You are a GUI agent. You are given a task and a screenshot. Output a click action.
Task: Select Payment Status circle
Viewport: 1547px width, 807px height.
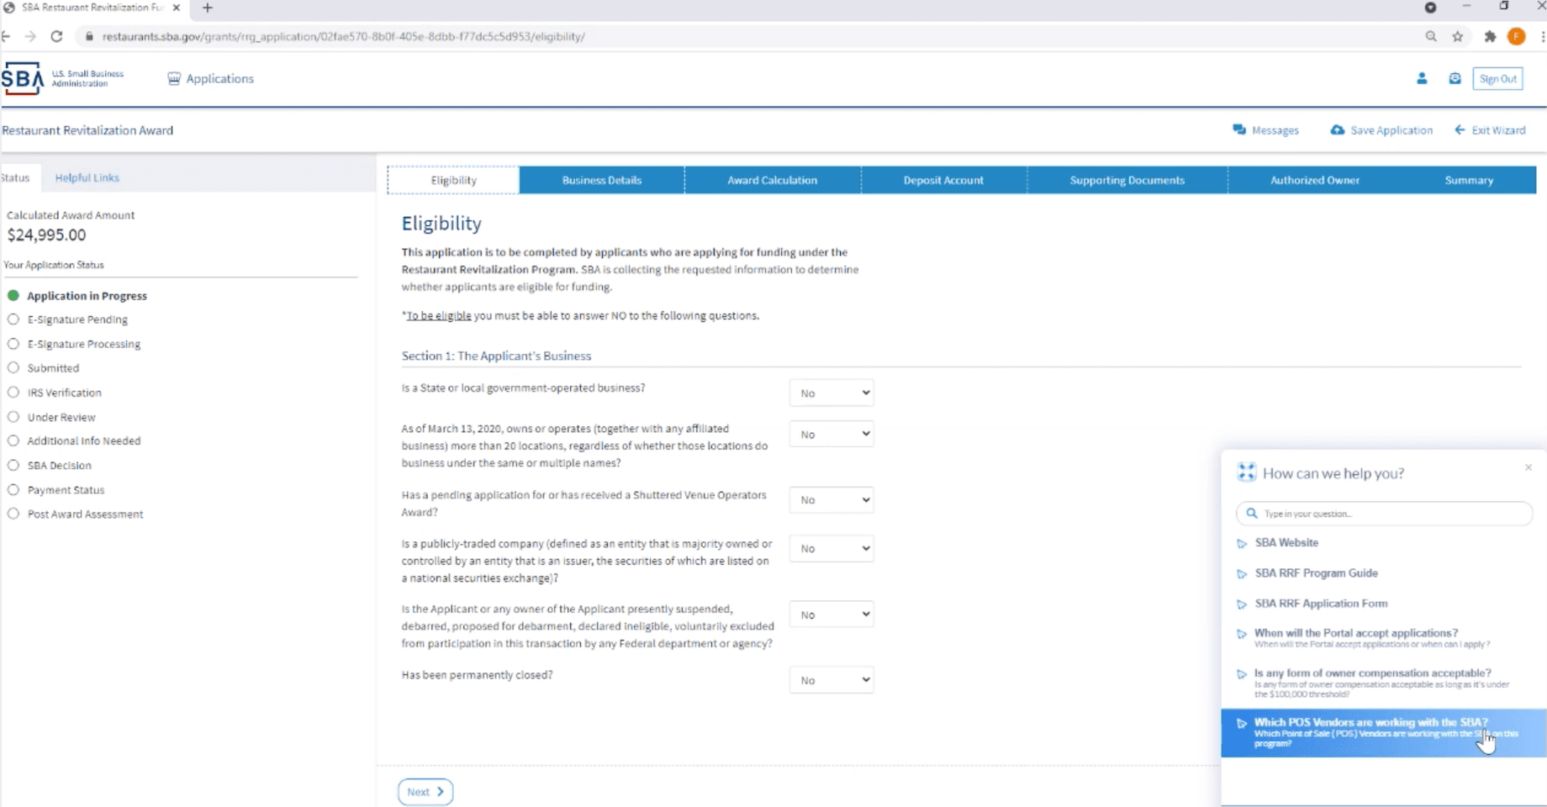point(13,489)
